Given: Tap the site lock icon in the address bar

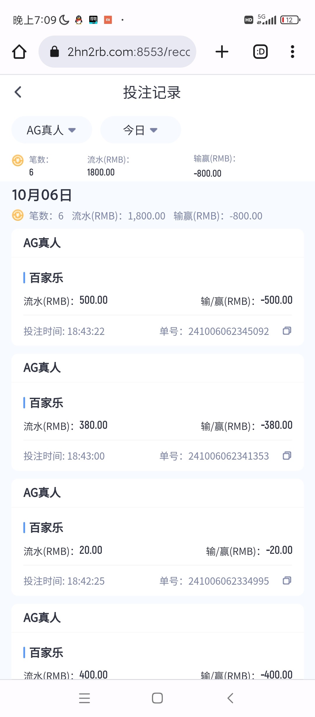Looking at the screenshot, I should pyautogui.click(x=55, y=52).
